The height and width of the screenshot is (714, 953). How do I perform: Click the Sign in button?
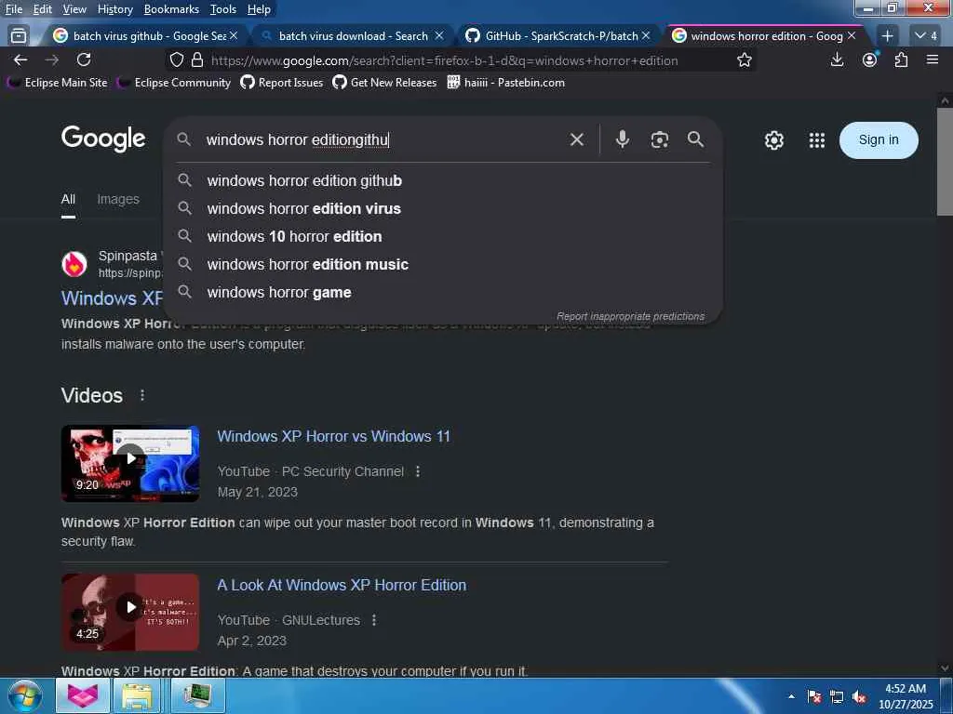(x=879, y=140)
